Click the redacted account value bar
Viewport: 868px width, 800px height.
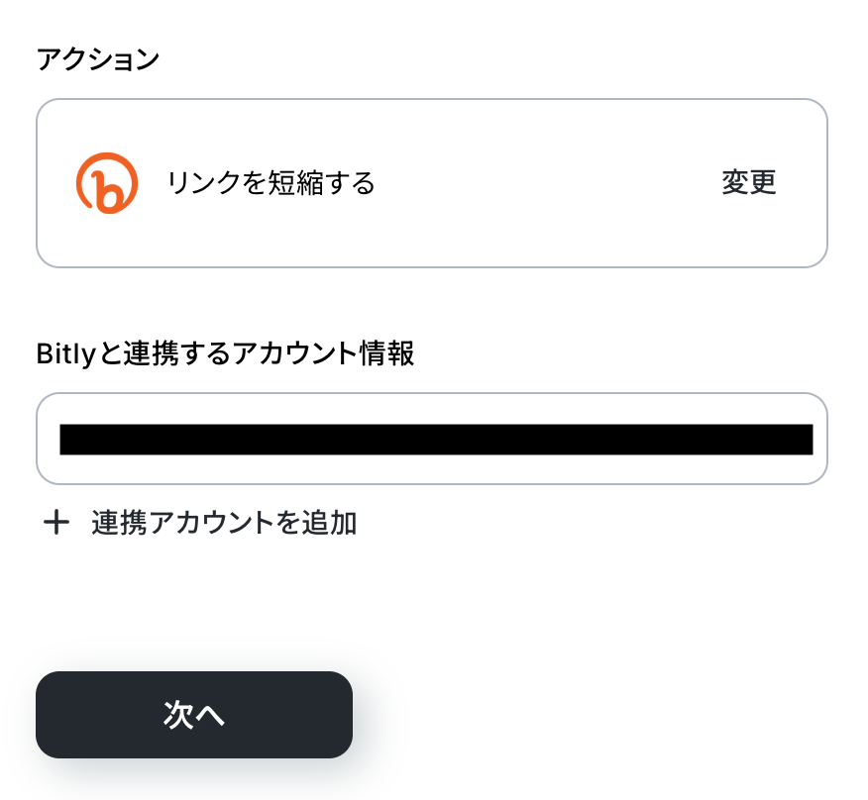436,439
